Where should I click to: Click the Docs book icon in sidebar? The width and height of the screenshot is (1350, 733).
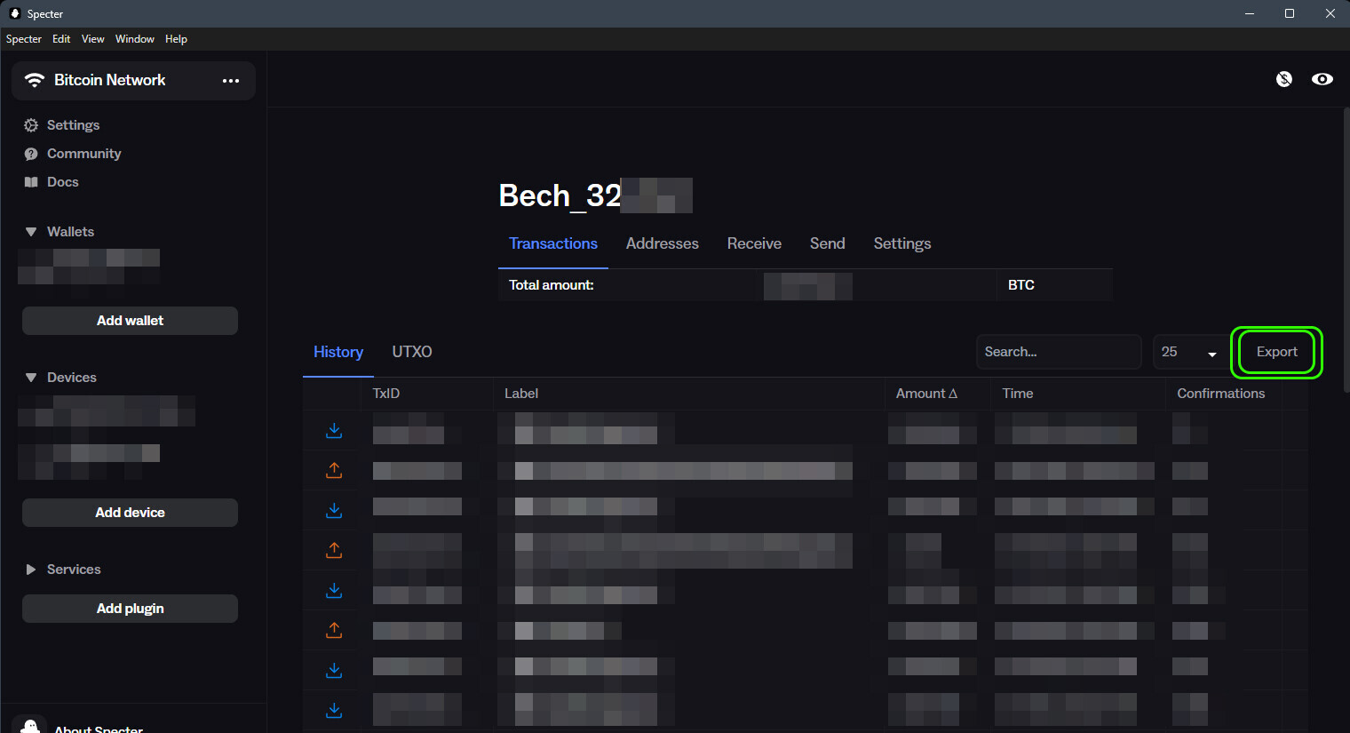(31, 182)
